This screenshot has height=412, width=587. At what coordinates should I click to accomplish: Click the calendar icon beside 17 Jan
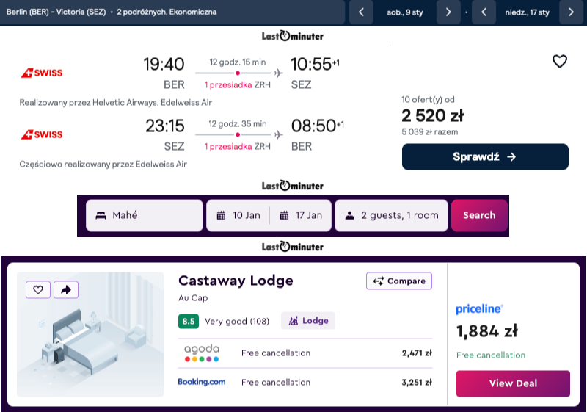(x=284, y=215)
